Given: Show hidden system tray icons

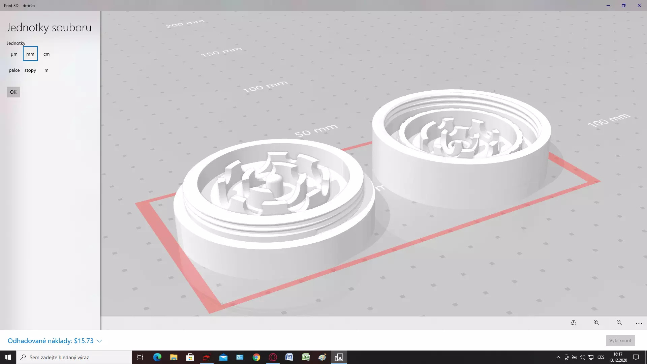Looking at the screenshot, I should point(558,357).
